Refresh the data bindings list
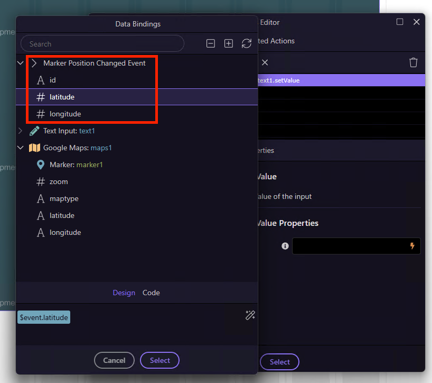The height and width of the screenshot is (383, 432). pos(246,44)
